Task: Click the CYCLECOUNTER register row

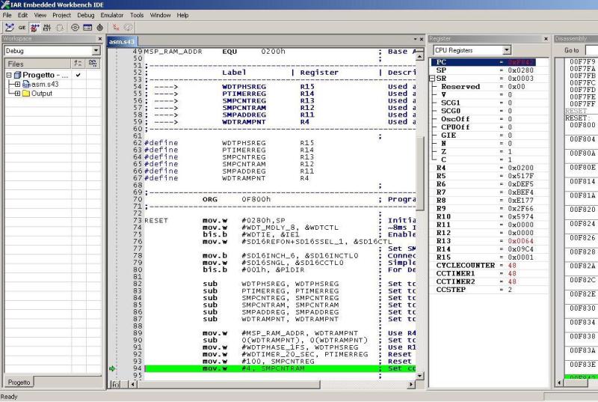Action: tap(490, 265)
